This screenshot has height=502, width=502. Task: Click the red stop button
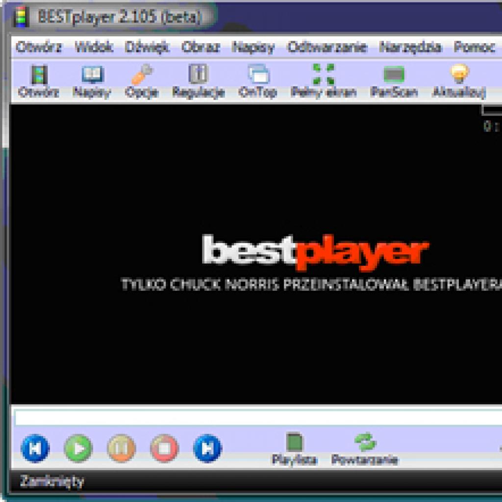tap(164, 448)
